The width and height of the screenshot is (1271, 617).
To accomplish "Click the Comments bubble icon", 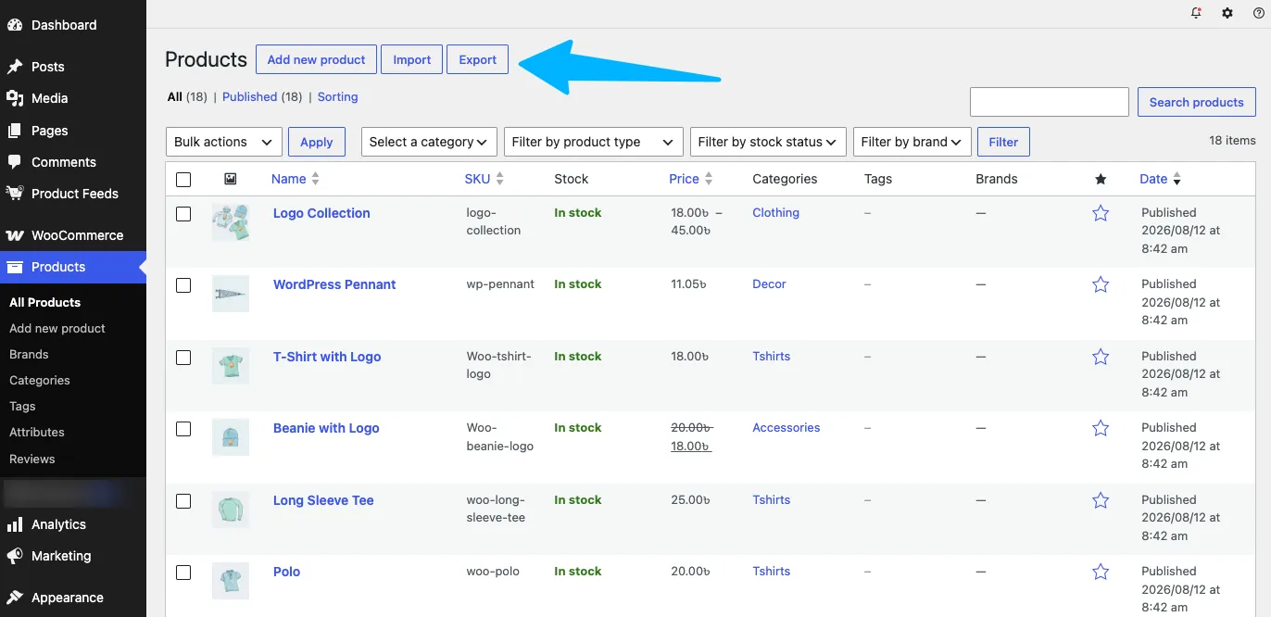I will point(15,162).
